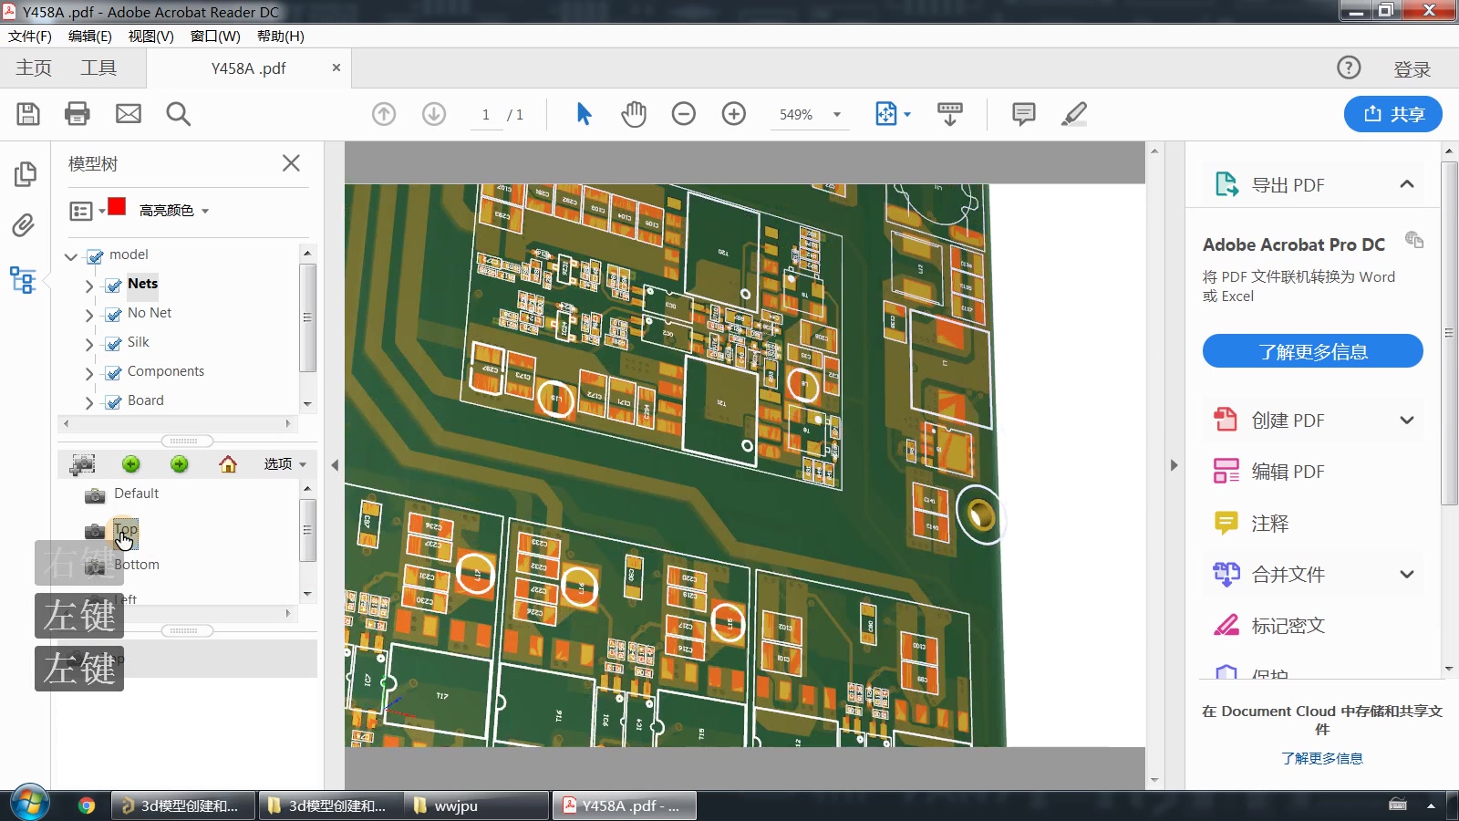Image resolution: width=1459 pixels, height=821 pixels.
Task: Go to next view green arrow
Action: click(180, 464)
